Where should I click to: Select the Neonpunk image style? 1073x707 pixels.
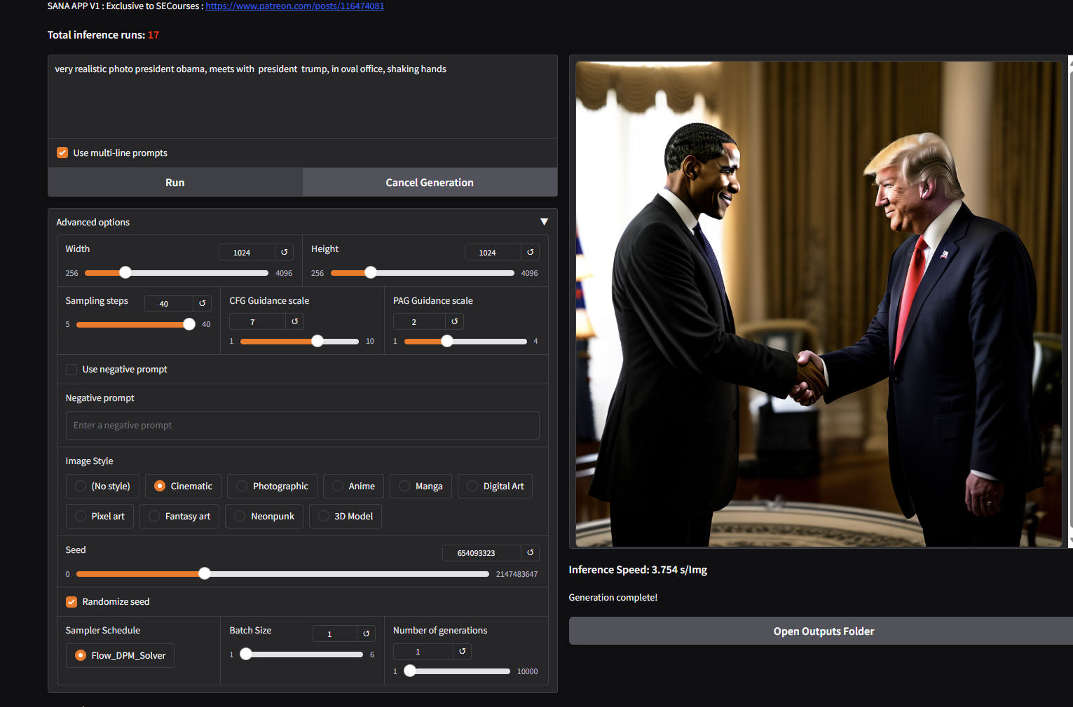click(264, 516)
